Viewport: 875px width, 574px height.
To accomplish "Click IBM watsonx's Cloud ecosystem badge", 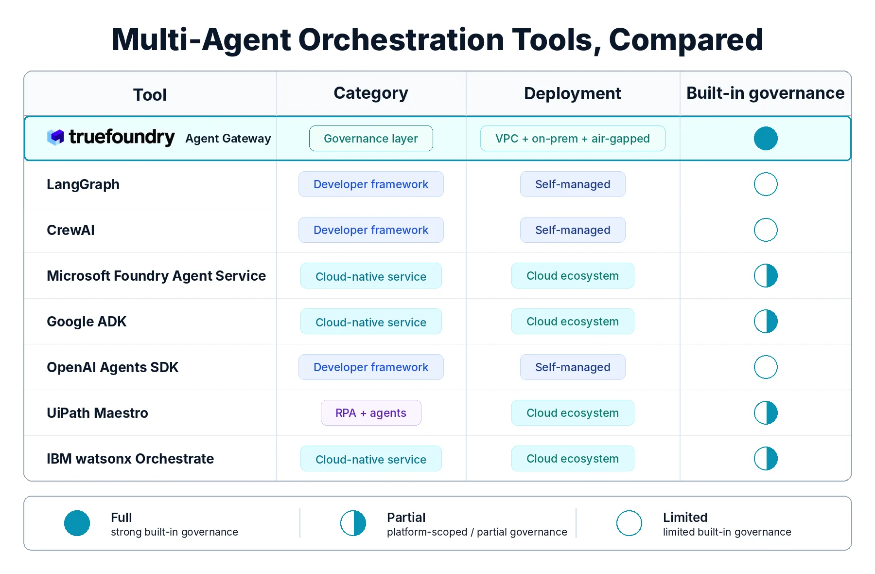I will pos(573,458).
